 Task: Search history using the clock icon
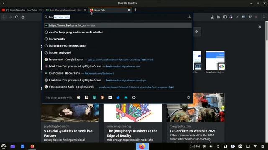[x=134, y=97]
